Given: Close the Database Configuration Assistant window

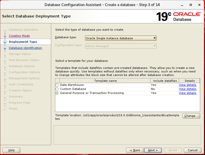Looking at the screenshot, I should tap(199, 5).
